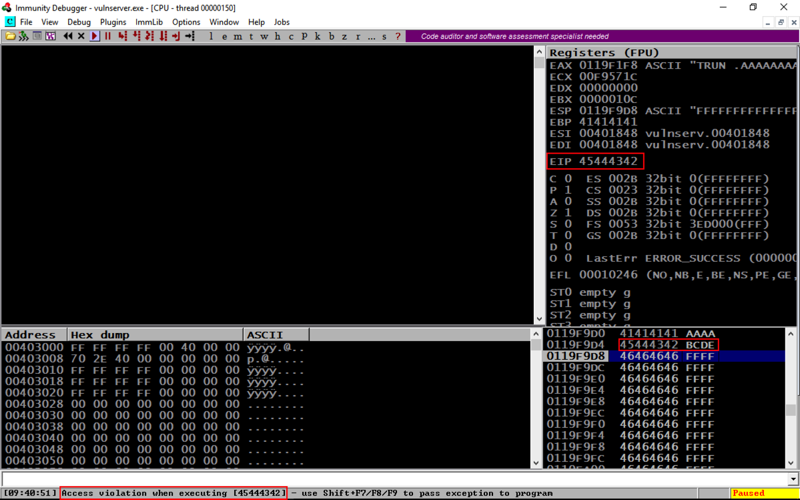This screenshot has height=500, width=800.
Task: Click the Go to address arrow icon
Action: [189, 36]
